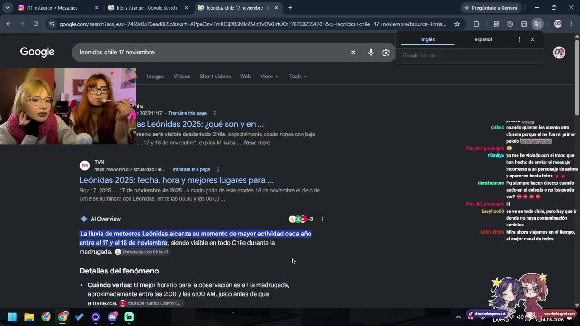Open more options beside the 2025/11/17 result
580x326 pixels.
(x=215, y=113)
